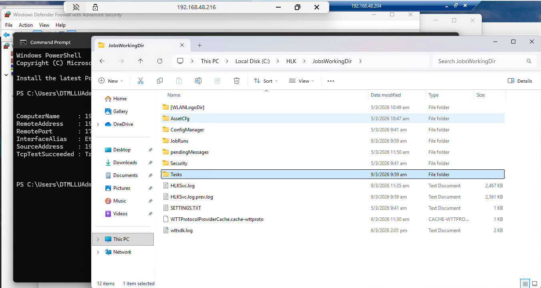This screenshot has height=288, width=541.
Task: Go up one folder level arrow
Action: tap(140, 61)
